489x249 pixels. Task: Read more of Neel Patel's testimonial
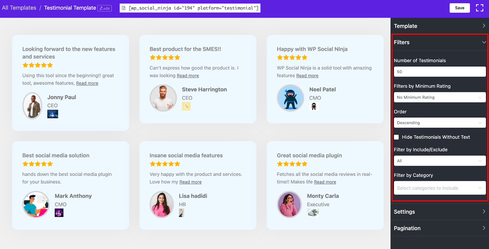[x=307, y=76]
